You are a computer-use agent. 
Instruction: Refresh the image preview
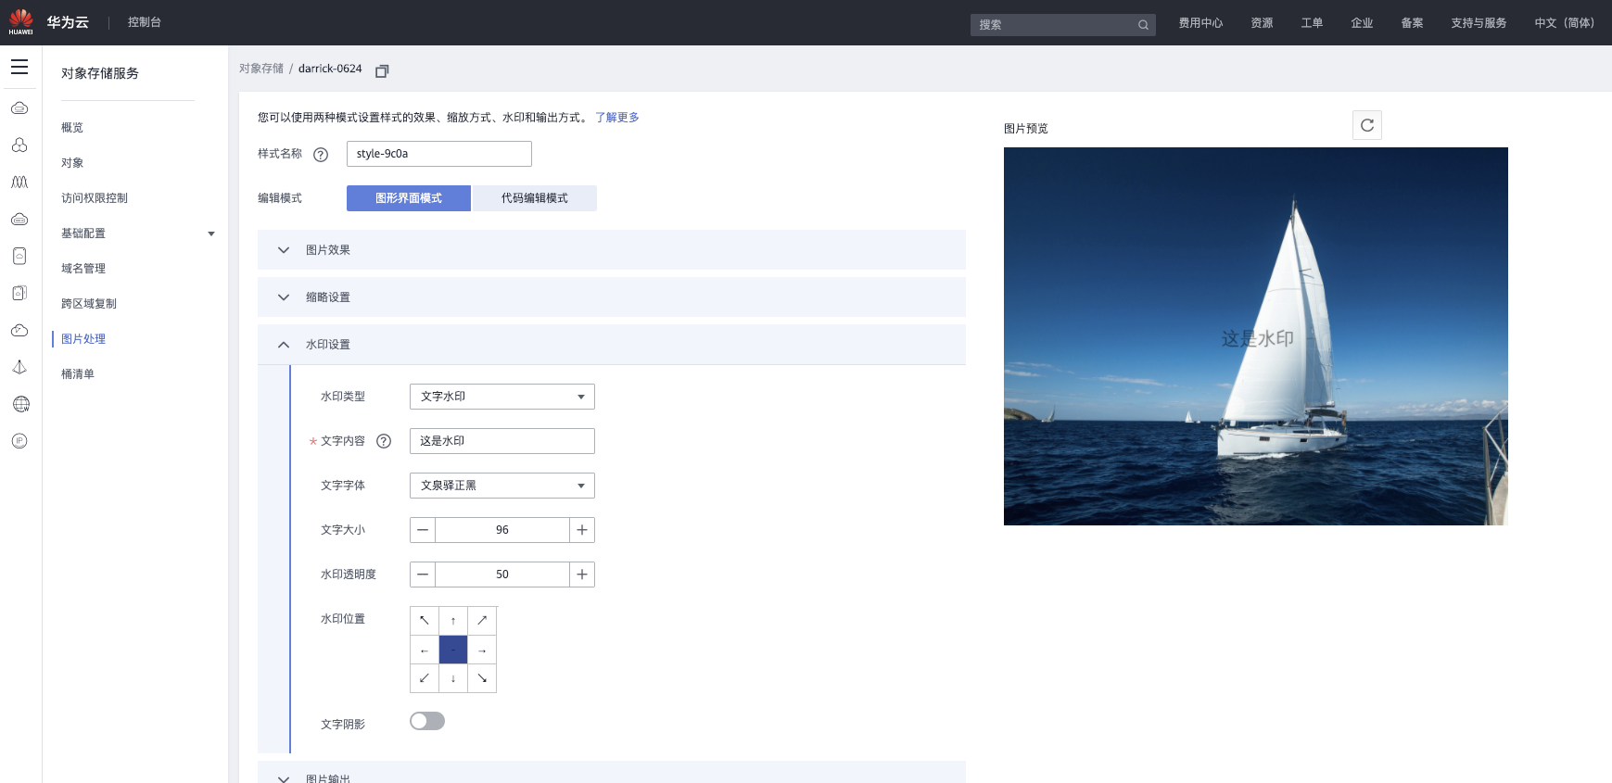pyautogui.click(x=1366, y=125)
